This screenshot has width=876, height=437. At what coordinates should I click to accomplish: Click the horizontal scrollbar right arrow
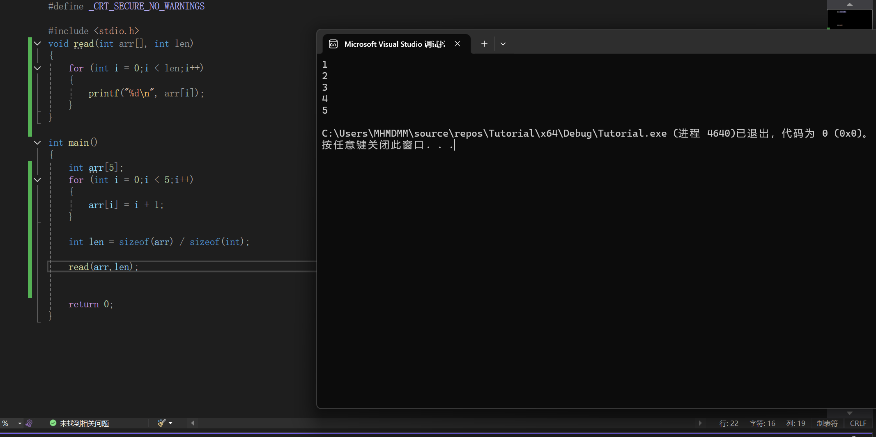pos(700,423)
